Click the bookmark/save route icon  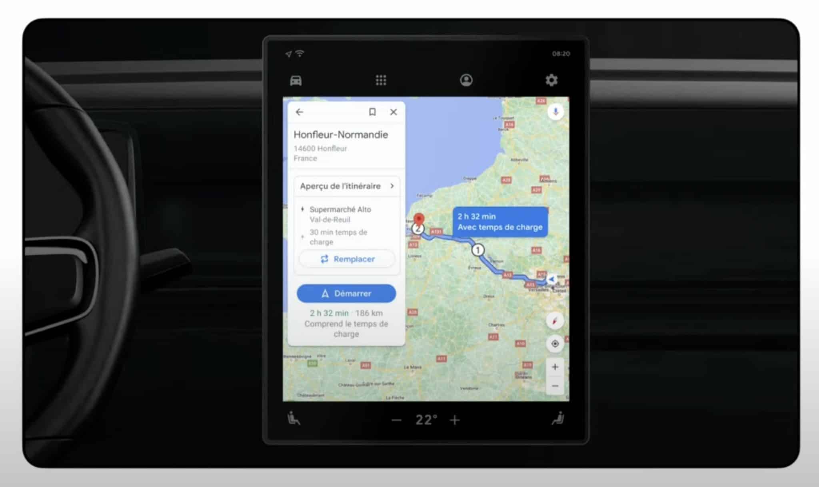[x=372, y=111]
